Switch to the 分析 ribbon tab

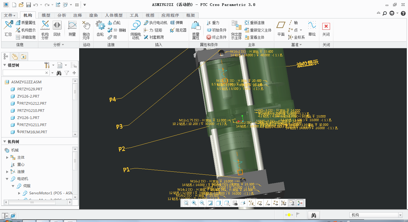(x=62, y=15)
